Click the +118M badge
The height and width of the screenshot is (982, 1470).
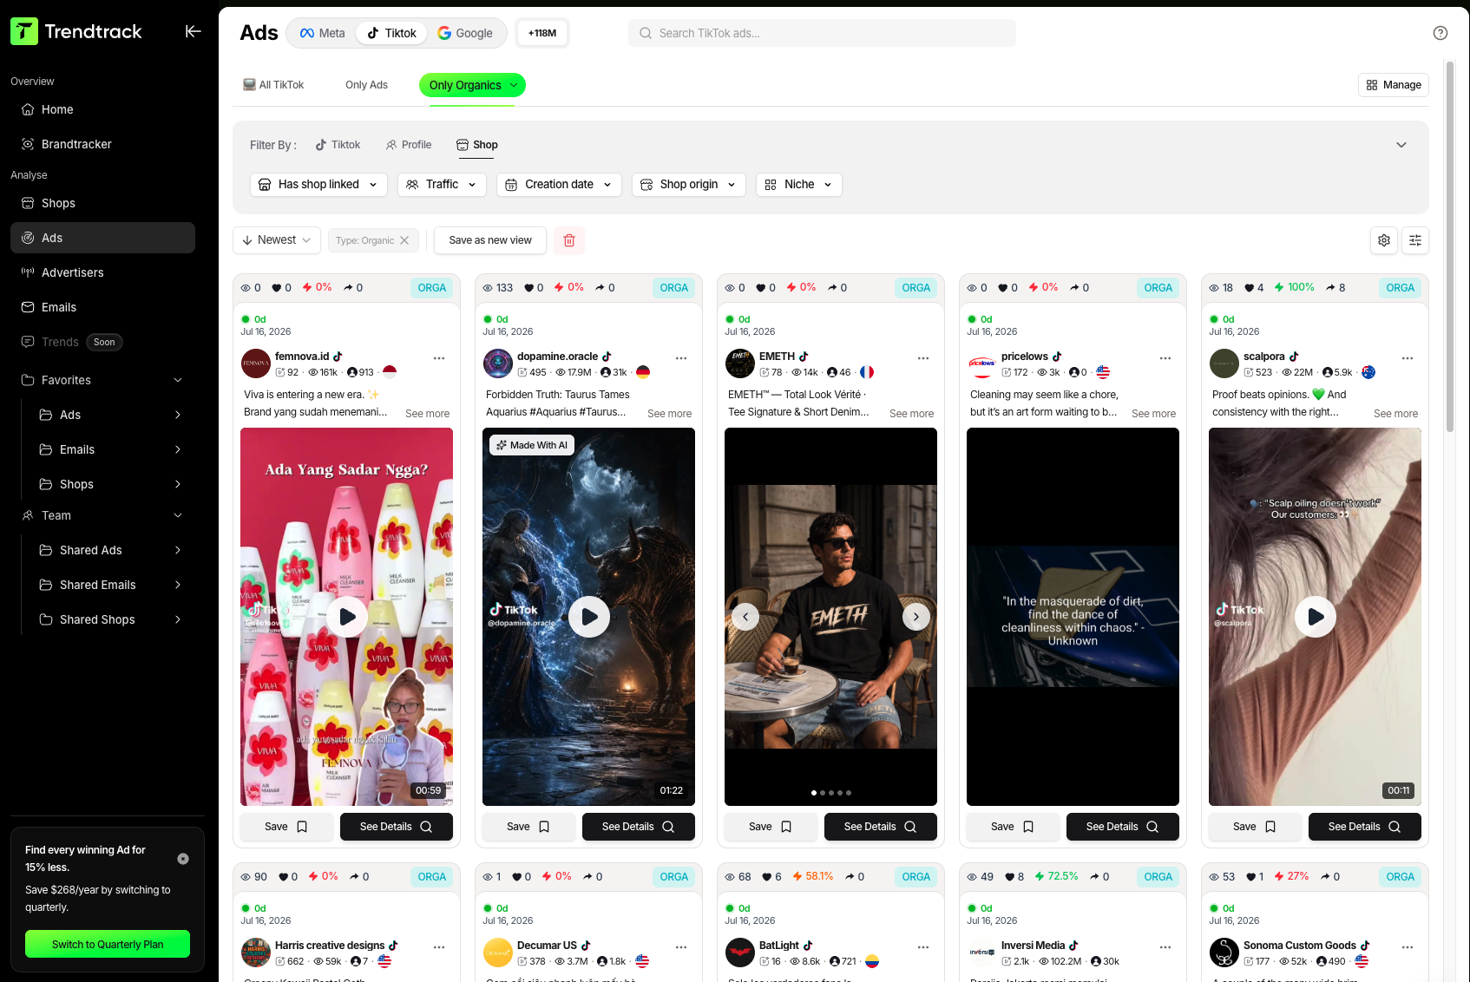coord(542,33)
